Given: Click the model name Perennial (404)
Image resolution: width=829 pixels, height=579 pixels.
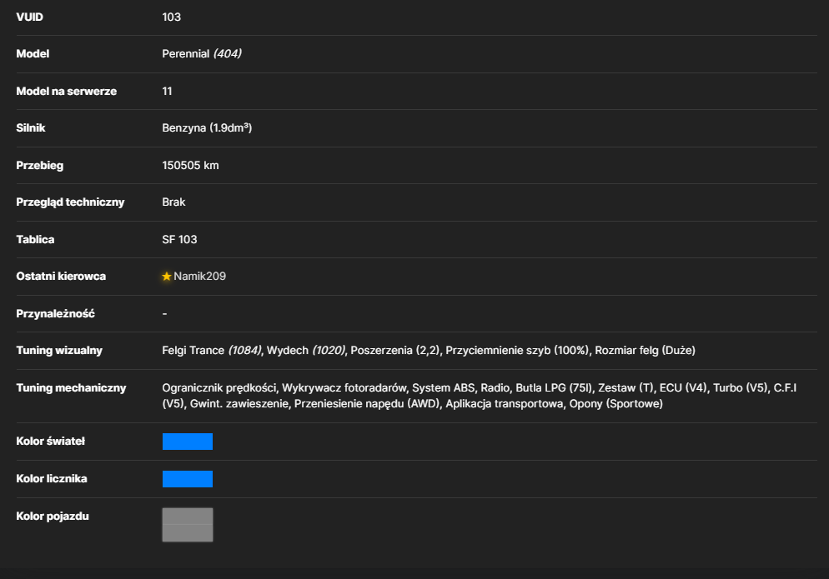Looking at the screenshot, I should [x=202, y=54].
